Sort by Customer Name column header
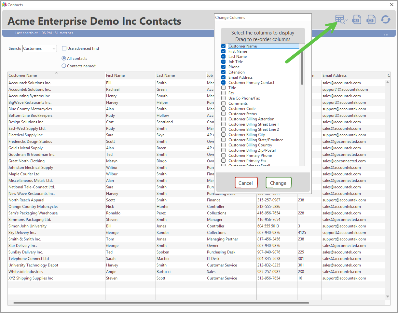This screenshot has width=398, height=313. coord(56,75)
